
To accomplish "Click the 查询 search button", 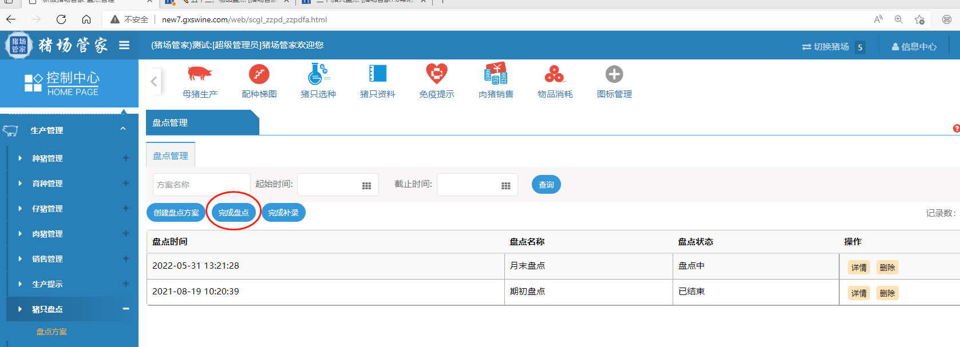I will [x=546, y=185].
